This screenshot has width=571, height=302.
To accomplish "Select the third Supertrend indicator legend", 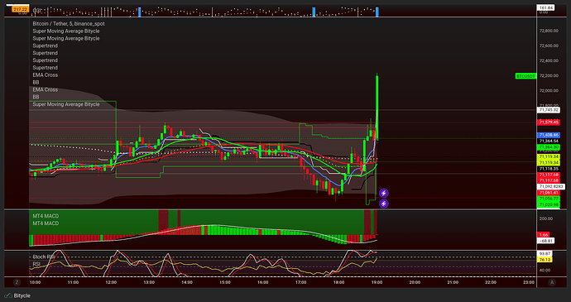I will [x=46, y=60].
